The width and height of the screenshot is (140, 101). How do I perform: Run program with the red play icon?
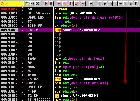(x=46, y=4)
